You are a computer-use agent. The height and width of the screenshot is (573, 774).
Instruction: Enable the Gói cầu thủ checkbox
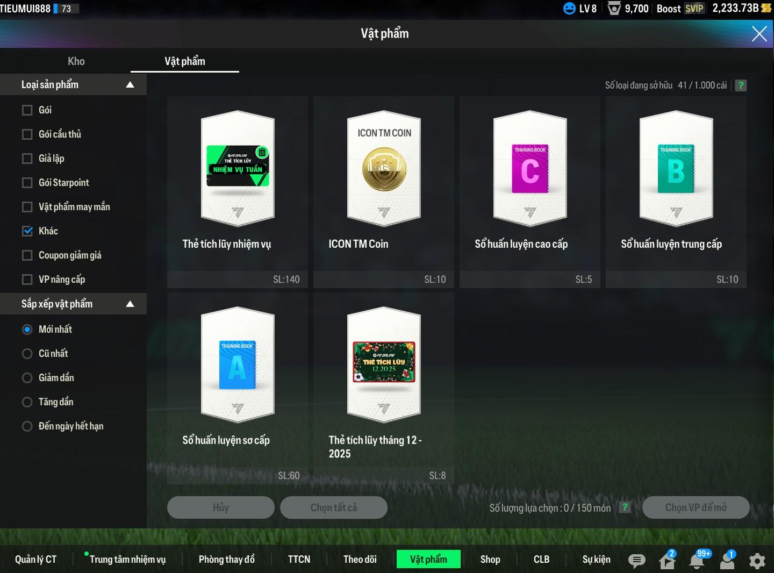pos(27,134)
